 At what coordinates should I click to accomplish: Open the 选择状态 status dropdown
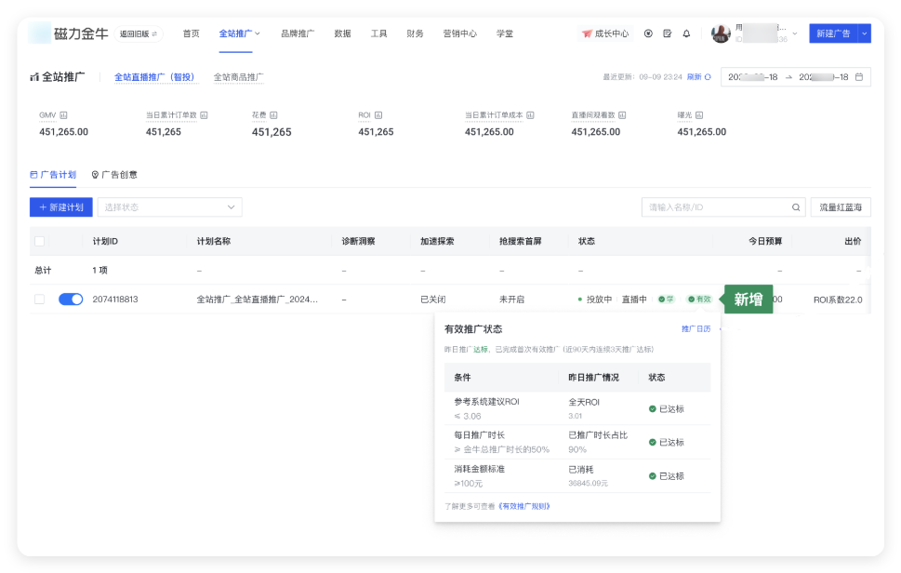point(167,207)
